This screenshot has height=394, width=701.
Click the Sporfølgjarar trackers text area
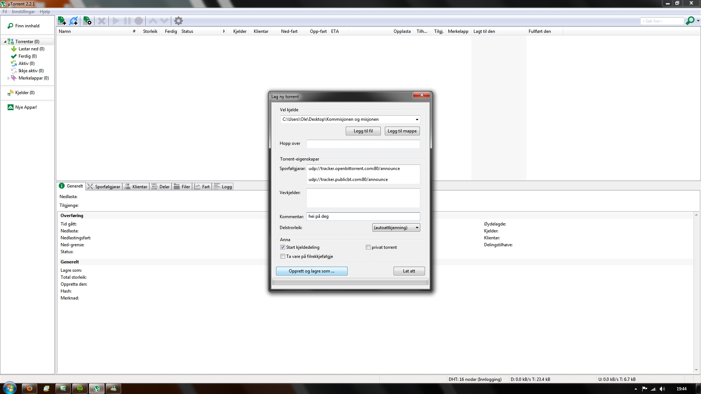pos(363,174)
